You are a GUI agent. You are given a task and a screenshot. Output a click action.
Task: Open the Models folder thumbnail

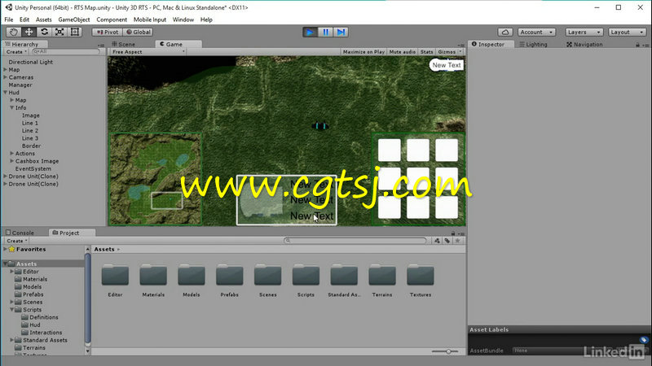click(192, 275)
